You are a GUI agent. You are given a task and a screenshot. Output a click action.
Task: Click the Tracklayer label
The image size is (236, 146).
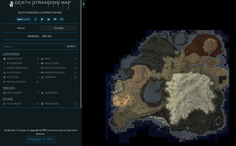pos(52,104)
